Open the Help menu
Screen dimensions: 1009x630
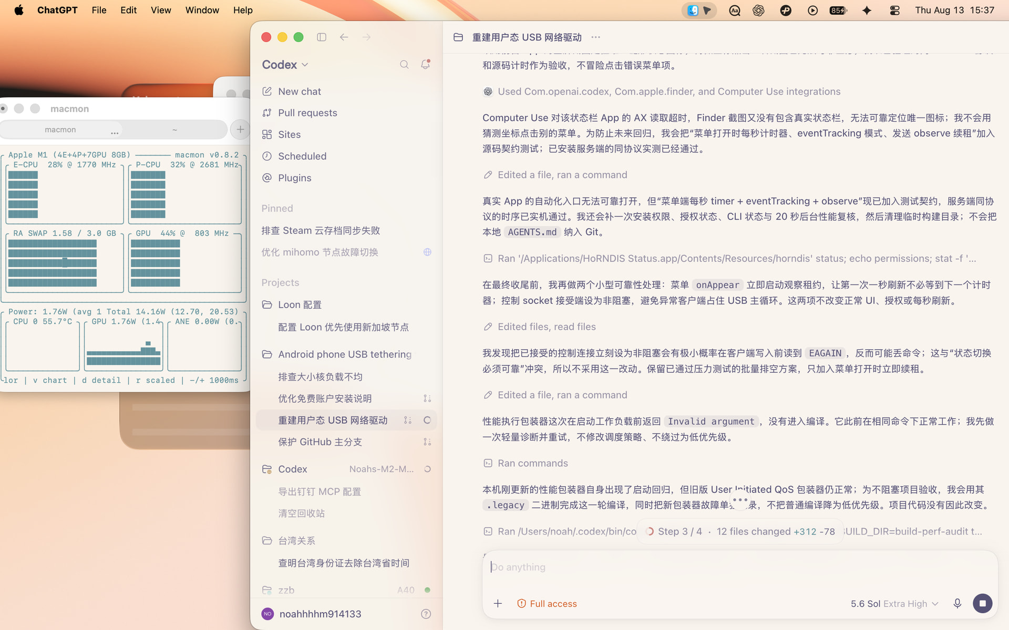click(x=243, y=10)
